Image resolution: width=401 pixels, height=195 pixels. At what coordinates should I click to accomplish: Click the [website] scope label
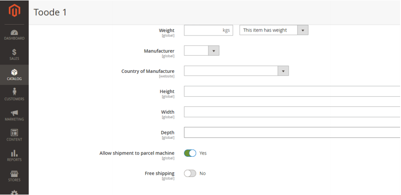coord(167,76)
